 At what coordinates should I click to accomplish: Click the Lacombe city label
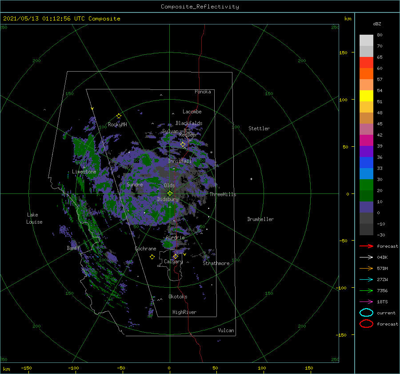192,112
